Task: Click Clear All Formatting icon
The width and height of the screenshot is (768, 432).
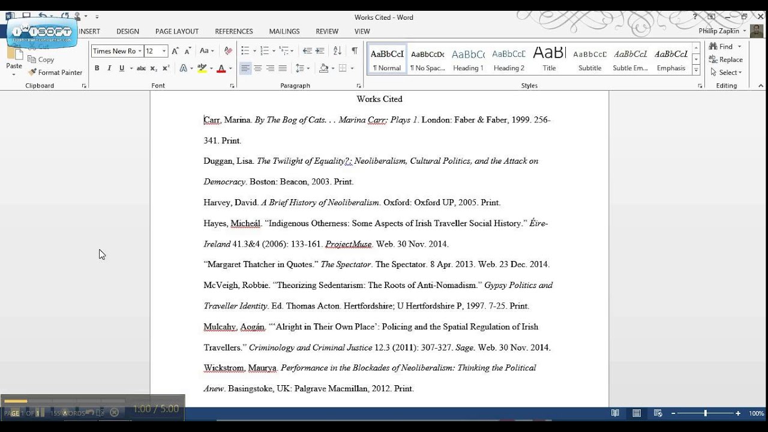Action: (228, 51)
